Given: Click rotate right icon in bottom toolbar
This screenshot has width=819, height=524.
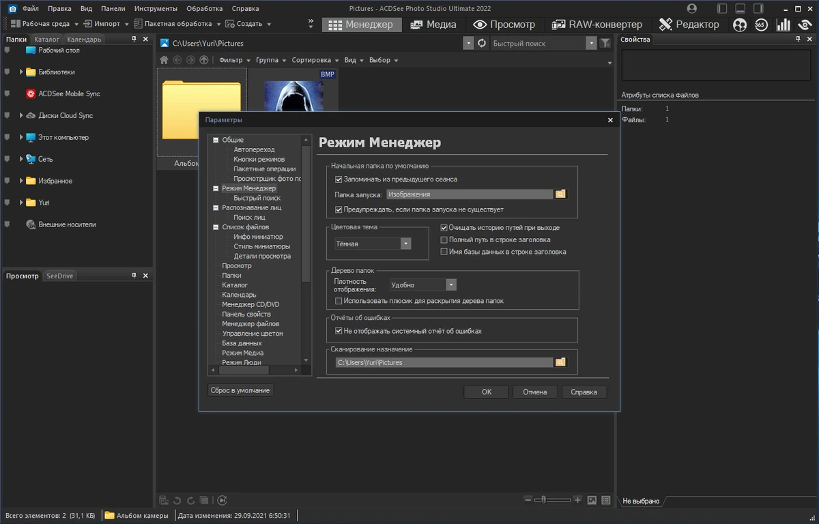Looking at the screenshot, I should pos(191,500).
